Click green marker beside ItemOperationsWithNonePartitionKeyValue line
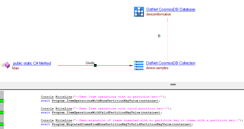The image size is (244, 129). click(2, 100)
